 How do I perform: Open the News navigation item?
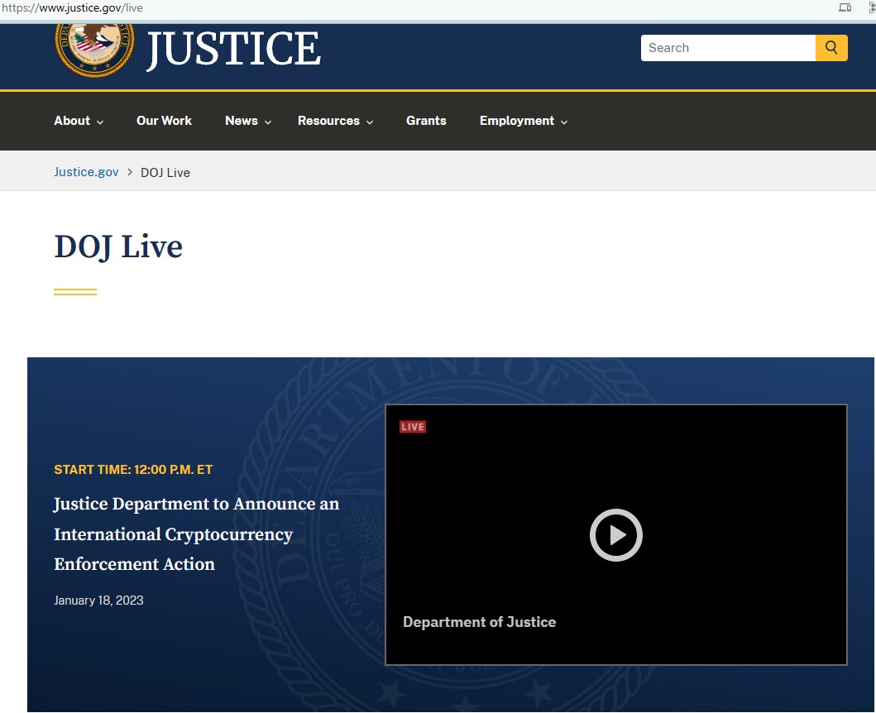tap(242, 121)
